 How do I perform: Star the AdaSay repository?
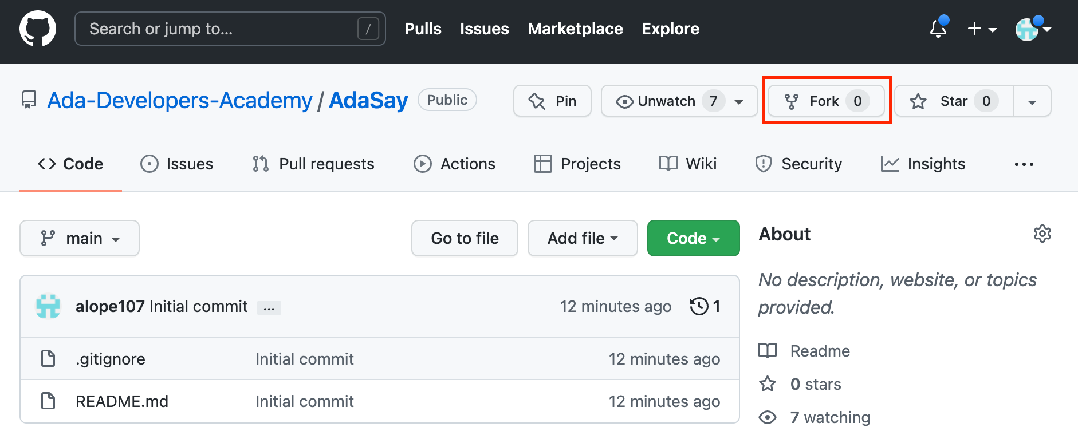[x=954, y=101]
